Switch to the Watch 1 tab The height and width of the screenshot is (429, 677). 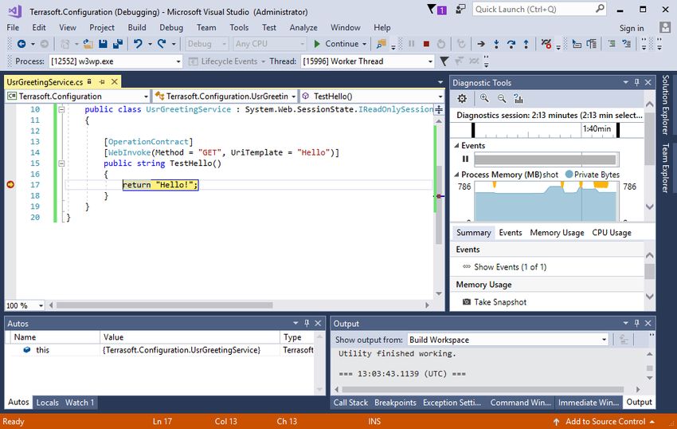coord(80,402)
